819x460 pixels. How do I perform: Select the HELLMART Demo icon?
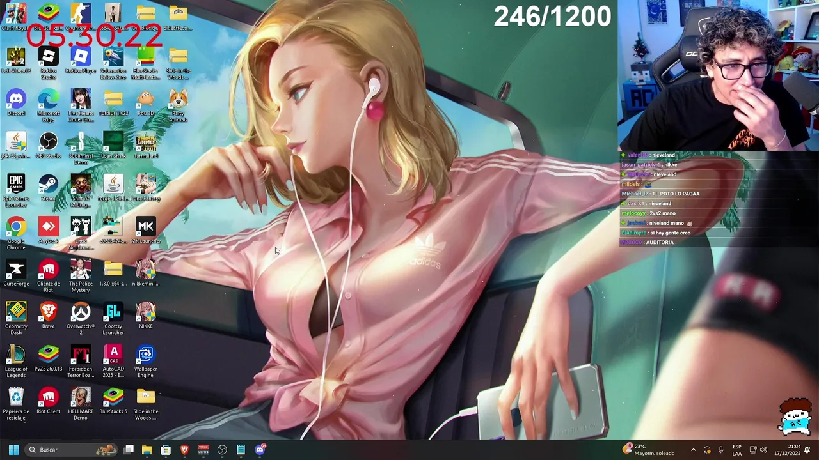point(81,404)
